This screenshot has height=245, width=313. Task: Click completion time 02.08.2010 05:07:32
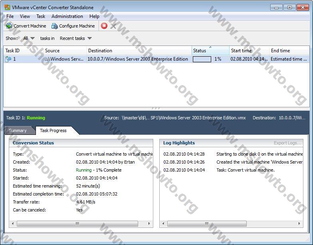[x=97, y=194]
